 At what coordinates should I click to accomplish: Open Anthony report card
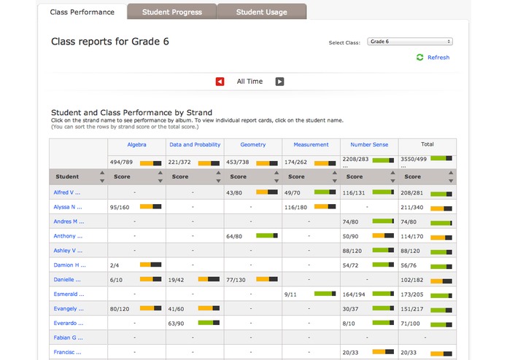68,236
